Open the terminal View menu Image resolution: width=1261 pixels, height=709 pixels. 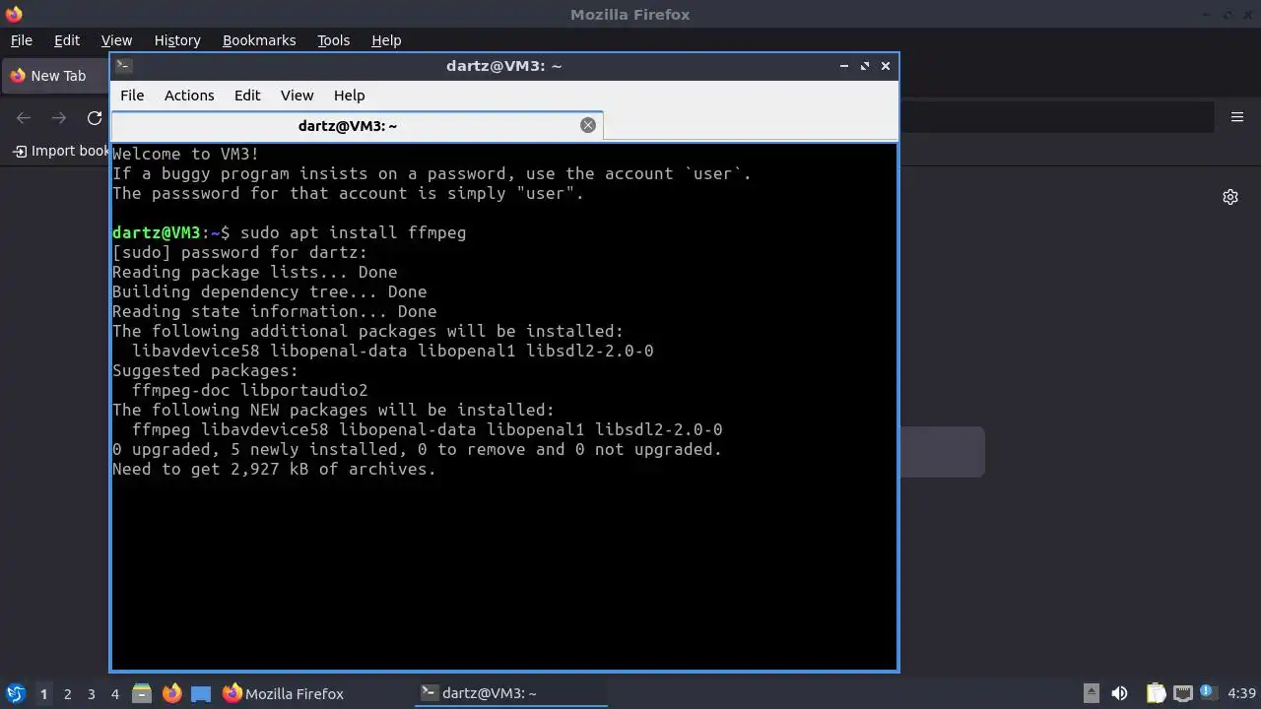coord(297,96)
